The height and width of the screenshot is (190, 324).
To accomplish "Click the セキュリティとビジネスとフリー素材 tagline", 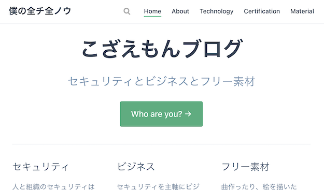I will (x=162, y=81).
